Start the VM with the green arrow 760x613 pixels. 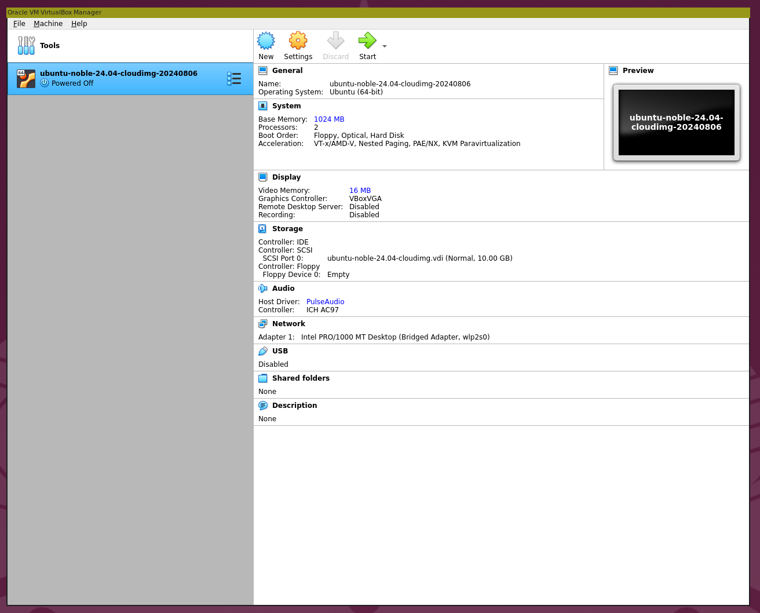(367, 41)
